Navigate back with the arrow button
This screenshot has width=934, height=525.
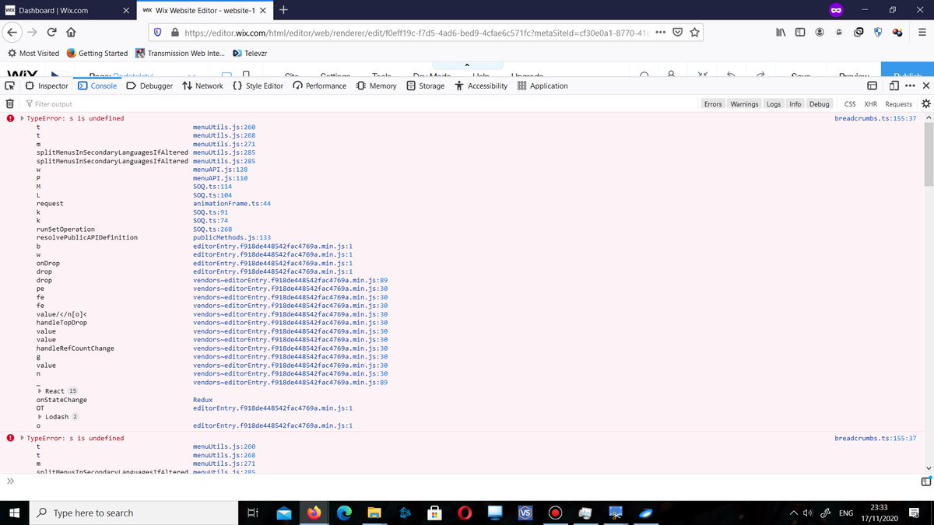tap(12, 33)
